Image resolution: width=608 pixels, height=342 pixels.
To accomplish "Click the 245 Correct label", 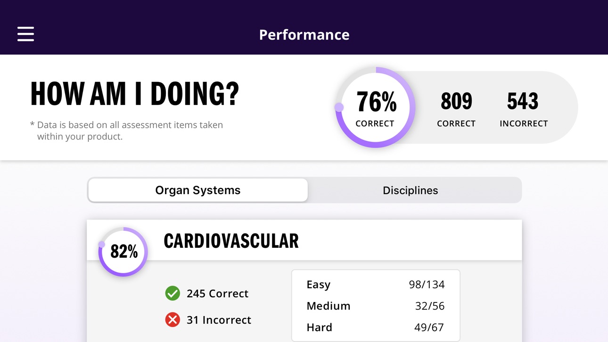I will 217,293.
